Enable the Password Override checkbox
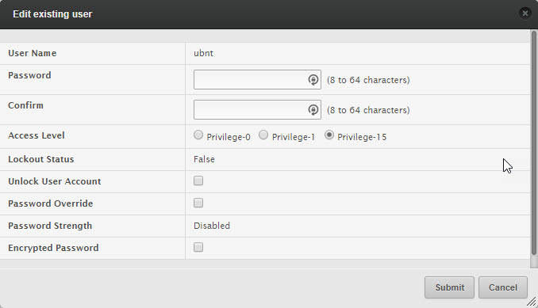 pos(198,203)
